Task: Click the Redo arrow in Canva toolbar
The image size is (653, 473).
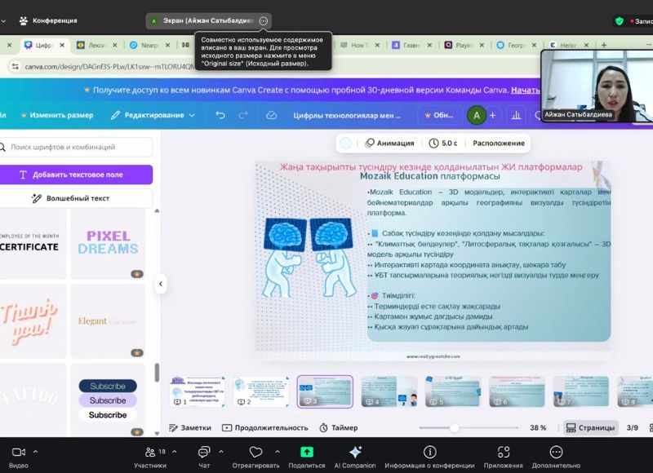Action: point(243,116)
